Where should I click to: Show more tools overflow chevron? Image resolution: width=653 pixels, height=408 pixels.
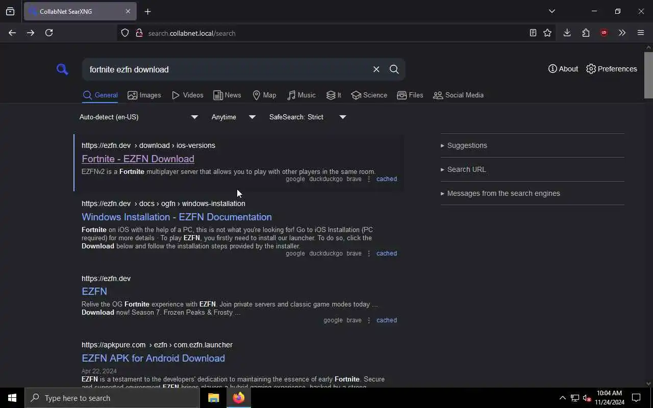(x=622, y=33)
